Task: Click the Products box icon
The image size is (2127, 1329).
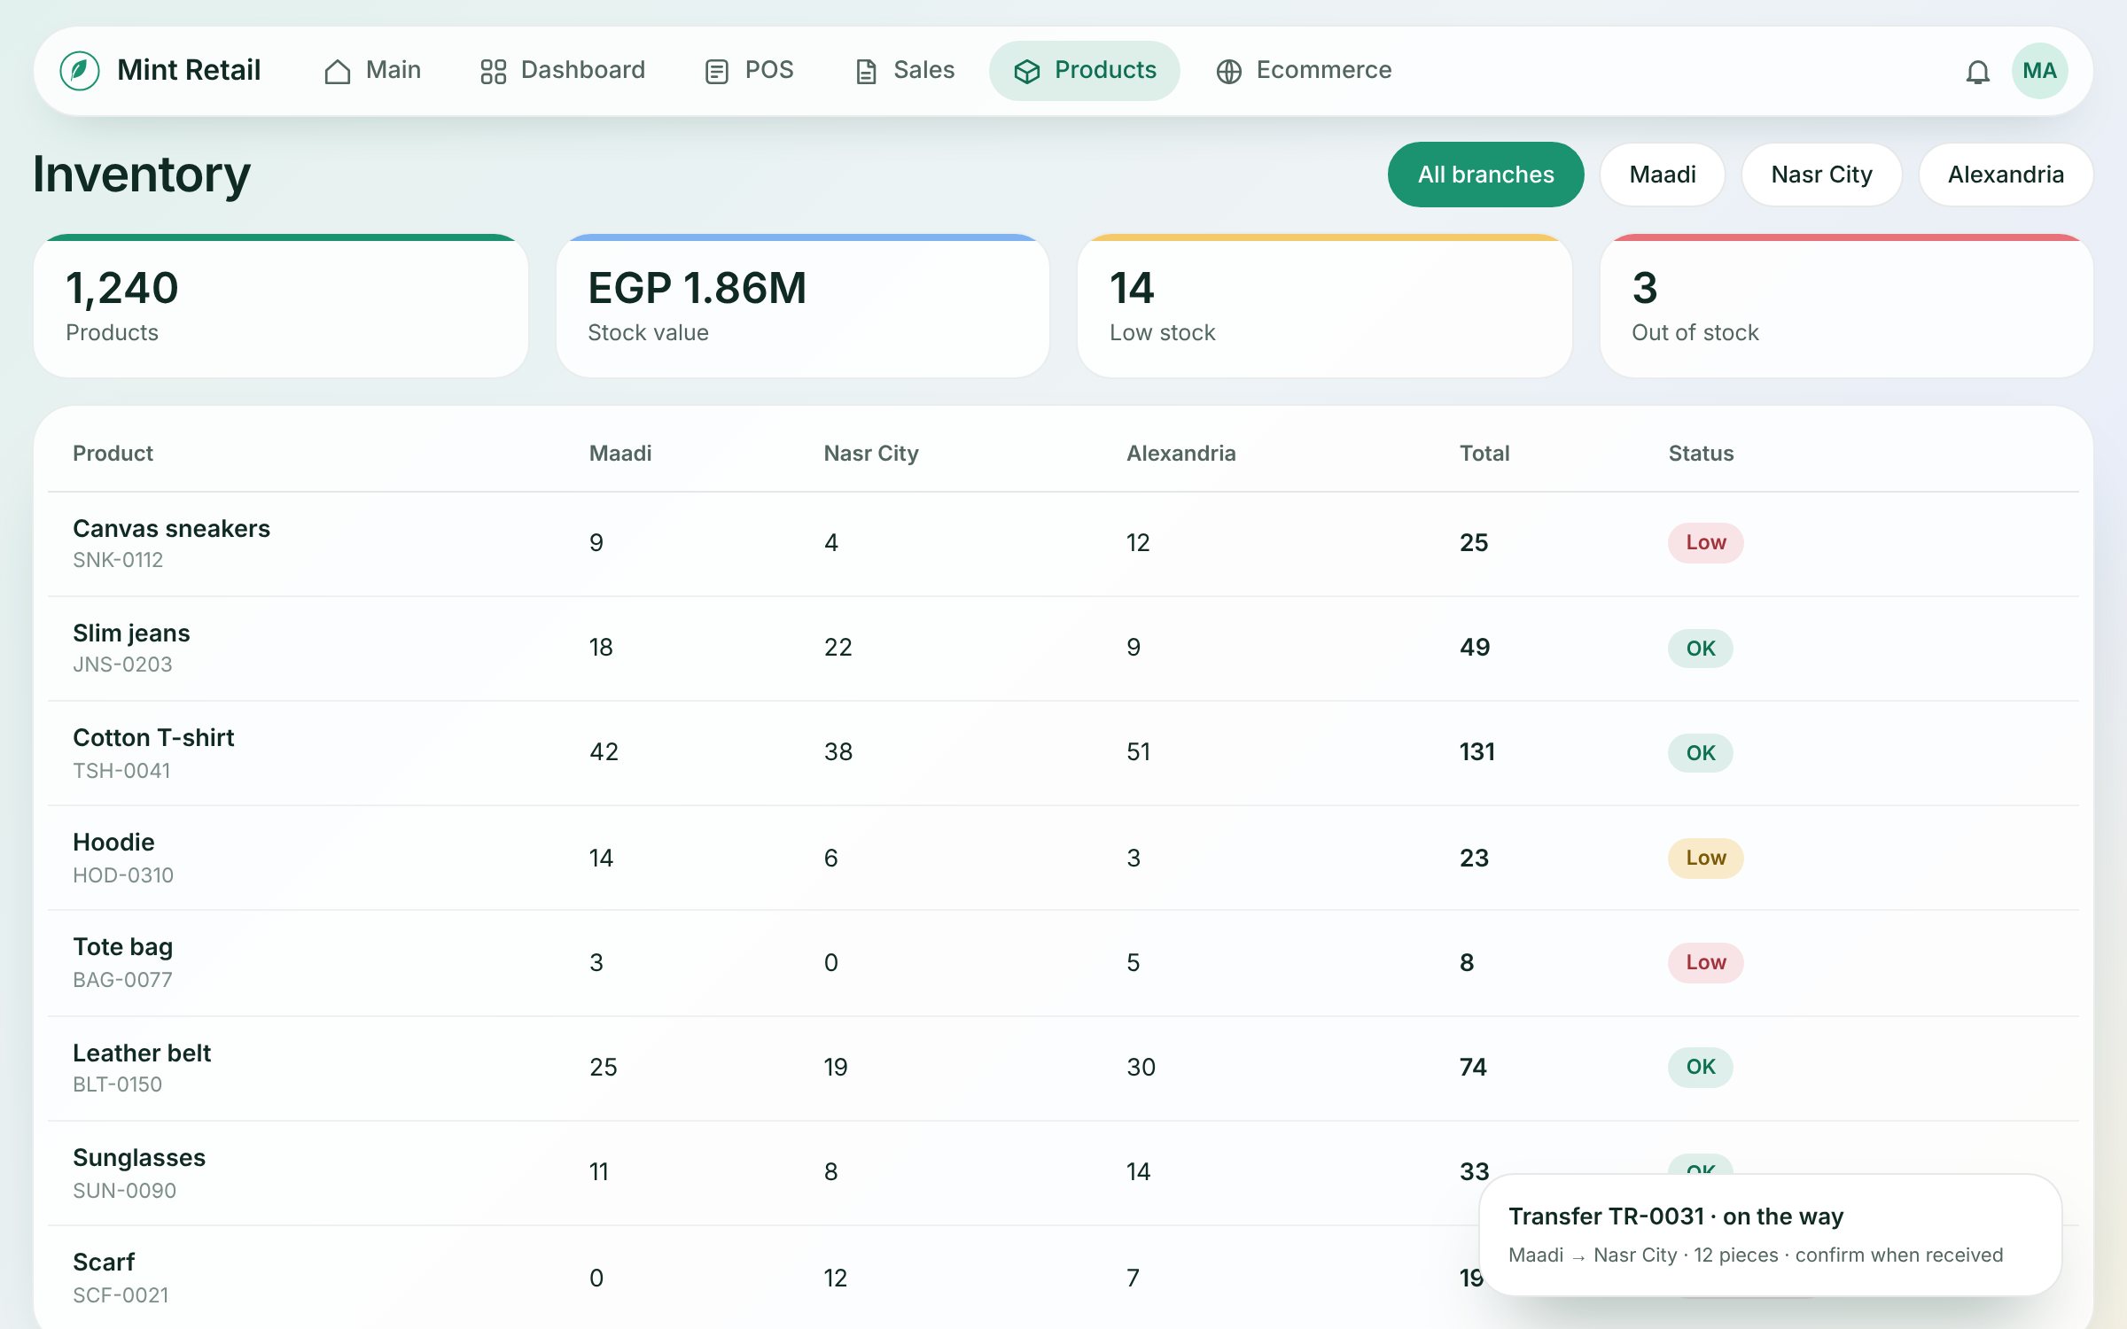Action: (x=1026, y=71)
